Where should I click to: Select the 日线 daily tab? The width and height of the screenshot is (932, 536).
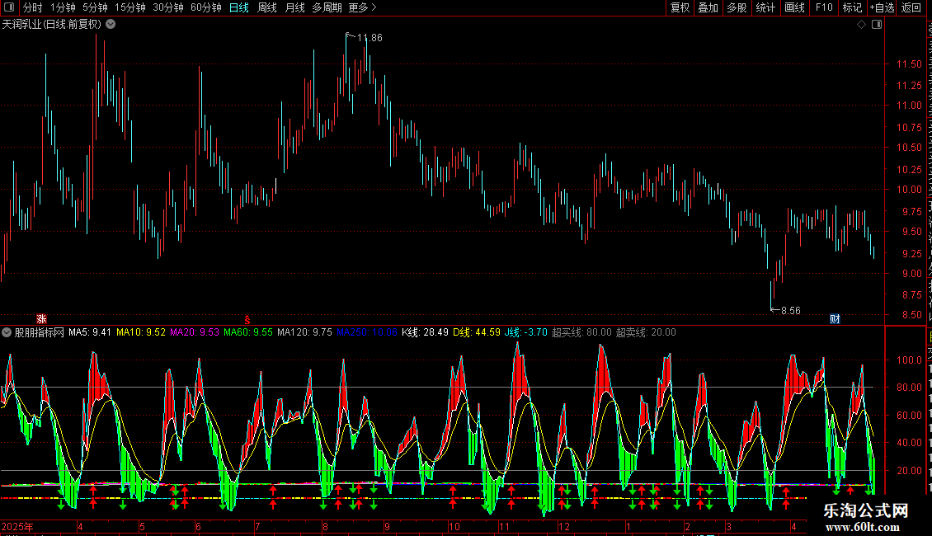click(239, 7)
